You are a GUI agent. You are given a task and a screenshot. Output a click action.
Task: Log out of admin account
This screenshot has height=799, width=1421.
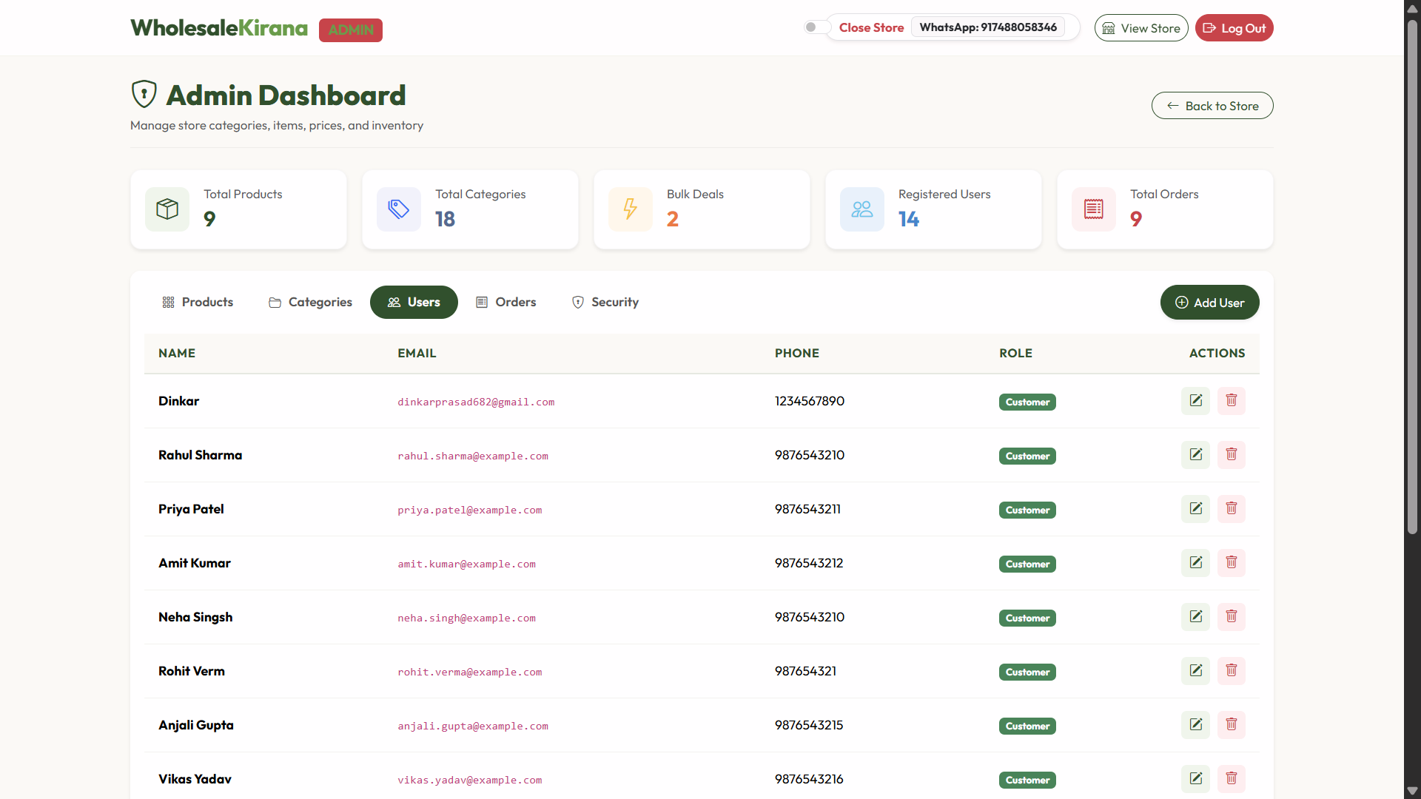click(x=1234, y=28)
